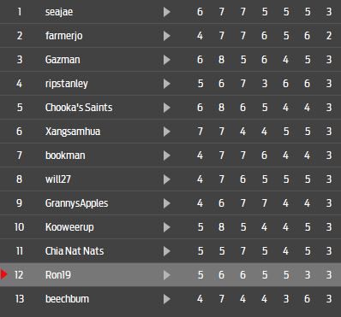Viewport: 341px width, 317px height.
Task: Click the red marker beside rank 12
Action: click(4, 274)
